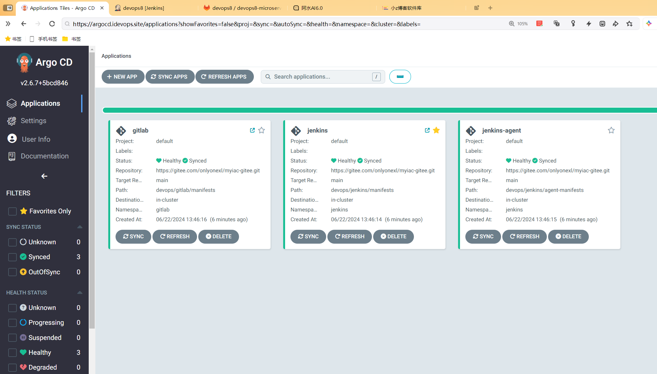Unfavorite the jenkins application star
The height and width of the screenshot is (374, 657).
(x=436, y=130)
